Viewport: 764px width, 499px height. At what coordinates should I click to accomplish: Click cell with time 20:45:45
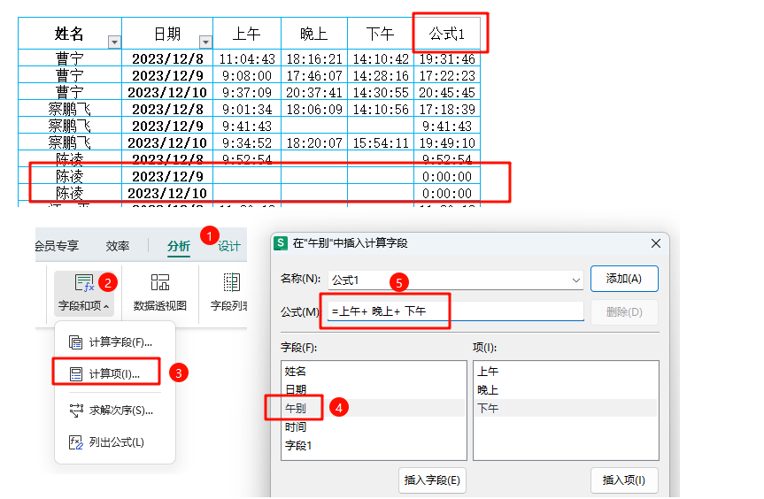tap(447, 93)
